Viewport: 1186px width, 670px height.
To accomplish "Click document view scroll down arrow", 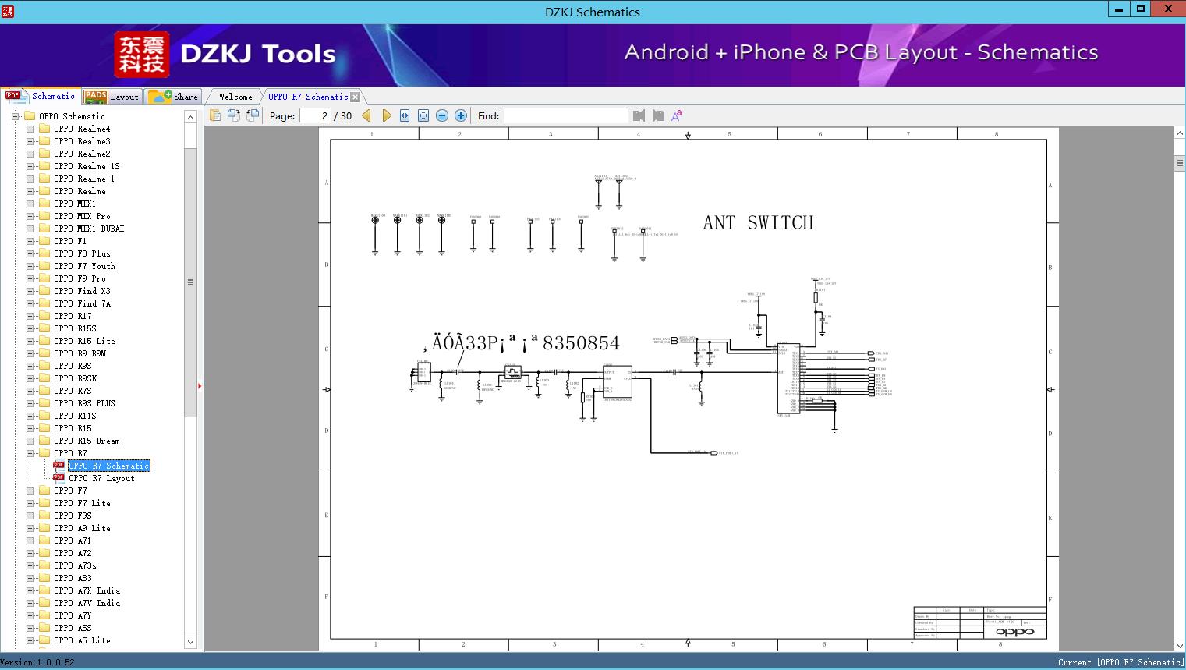I will pyautogui.click(x=1180, y=645).
